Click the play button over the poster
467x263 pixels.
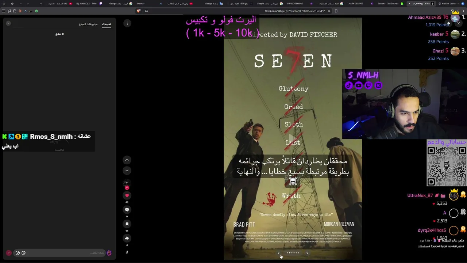(x=293, y=140)
